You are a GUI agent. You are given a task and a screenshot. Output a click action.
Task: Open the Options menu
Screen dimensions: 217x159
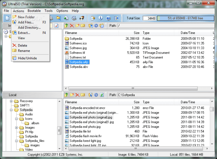tap(62, 11)
